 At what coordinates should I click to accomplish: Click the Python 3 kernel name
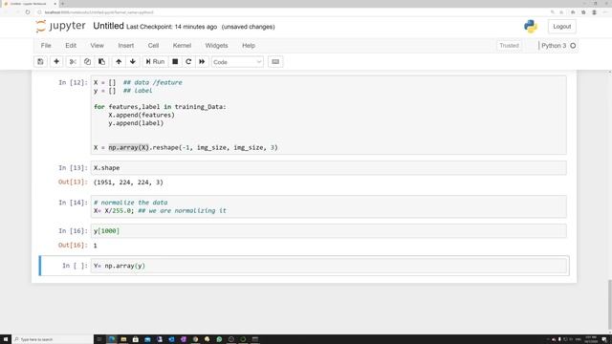(x=554, y=46)
